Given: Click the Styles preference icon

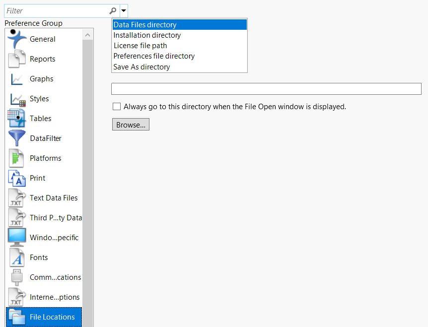Looking at the screenshot, I should click(17, 99).
